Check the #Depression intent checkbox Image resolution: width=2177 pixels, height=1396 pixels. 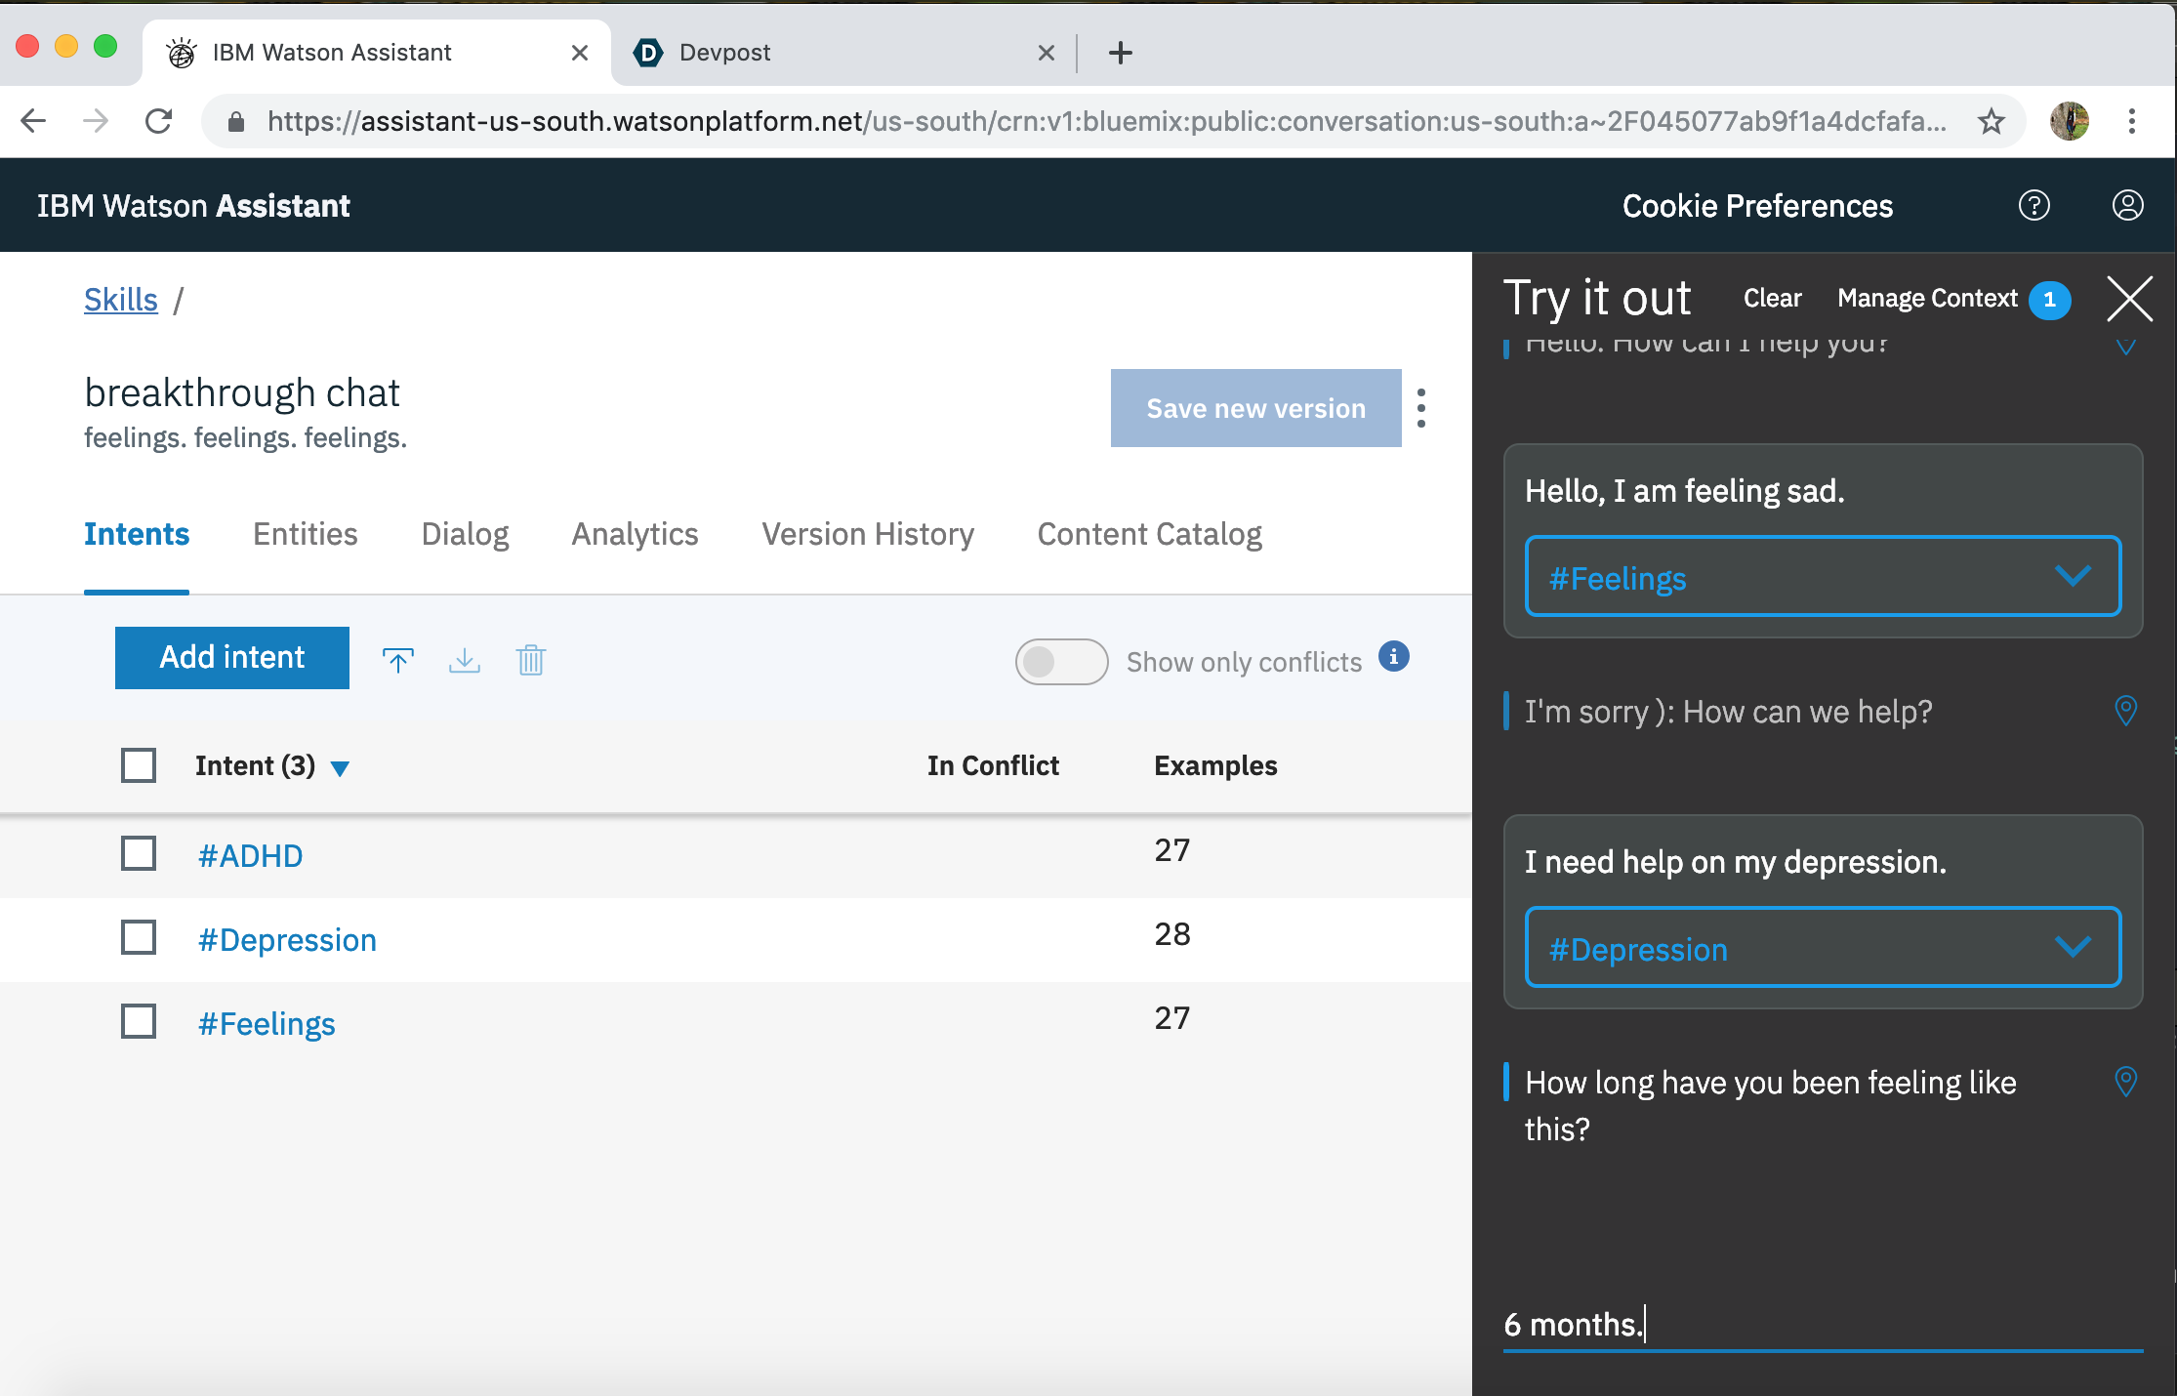click(x=139, y=938)
